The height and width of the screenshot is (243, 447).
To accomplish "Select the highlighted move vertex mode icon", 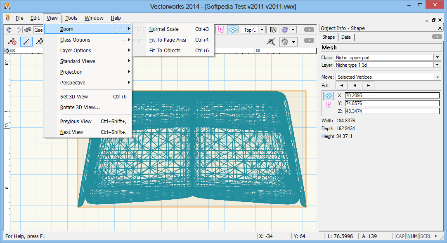I will [26, 42].
